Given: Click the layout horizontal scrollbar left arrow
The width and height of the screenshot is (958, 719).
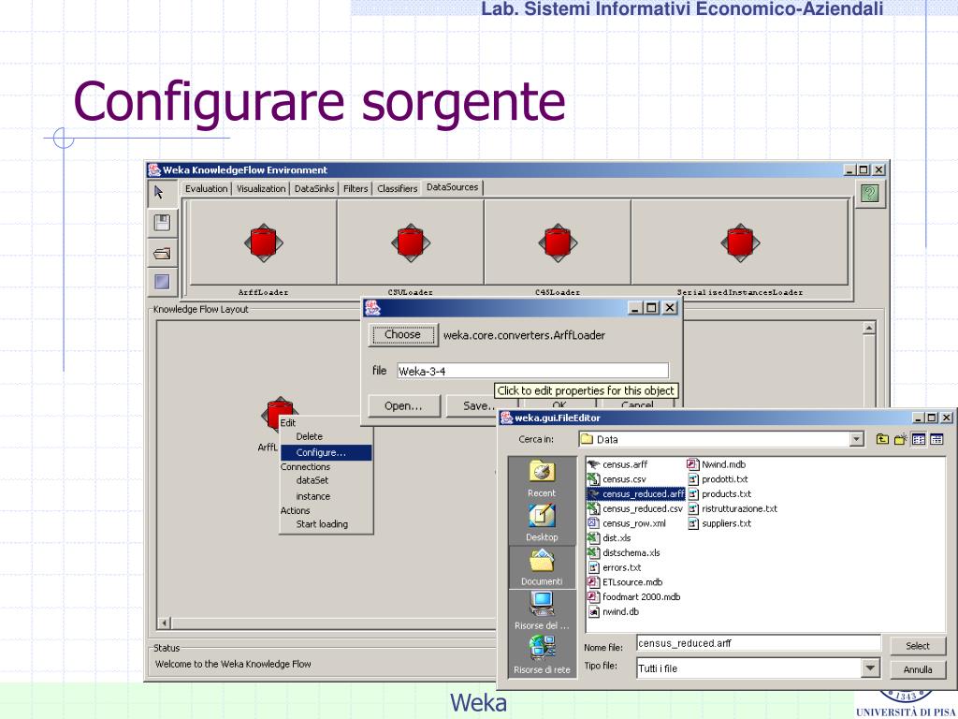Looking at the screenshot, I should [165, 623].
